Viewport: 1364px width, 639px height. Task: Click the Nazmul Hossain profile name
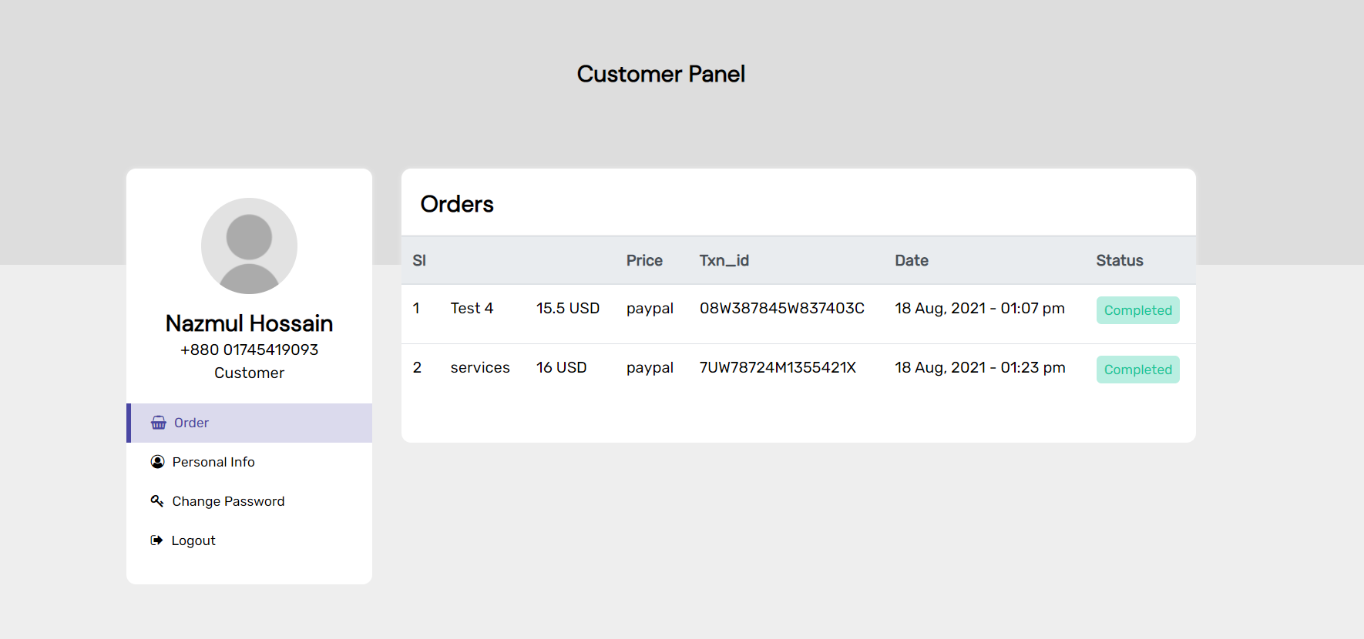(x=249, y=323)
